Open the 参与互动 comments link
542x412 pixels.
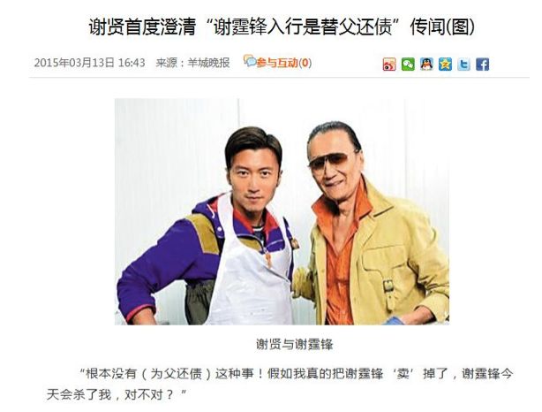click(277, 63)
